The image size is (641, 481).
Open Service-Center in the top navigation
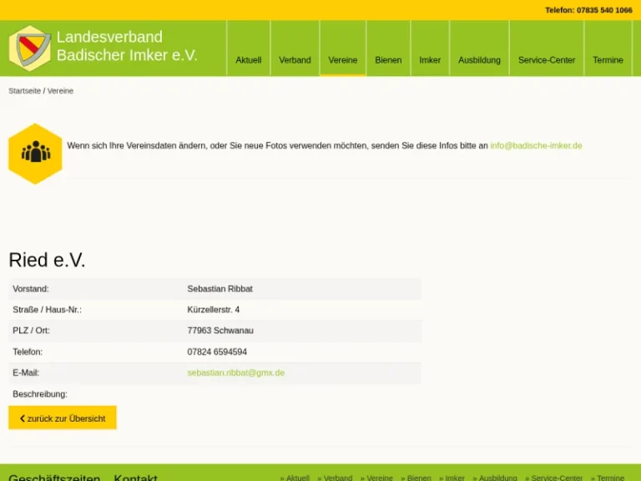pos(546,60)
